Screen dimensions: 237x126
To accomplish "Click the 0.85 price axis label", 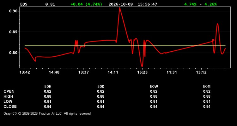I will coord(14,32).
